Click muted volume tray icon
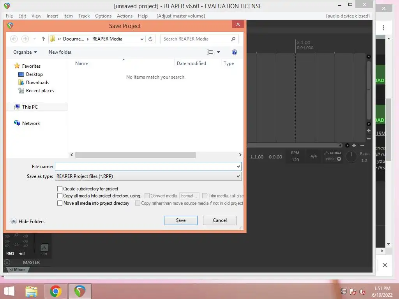 (362, 292)
